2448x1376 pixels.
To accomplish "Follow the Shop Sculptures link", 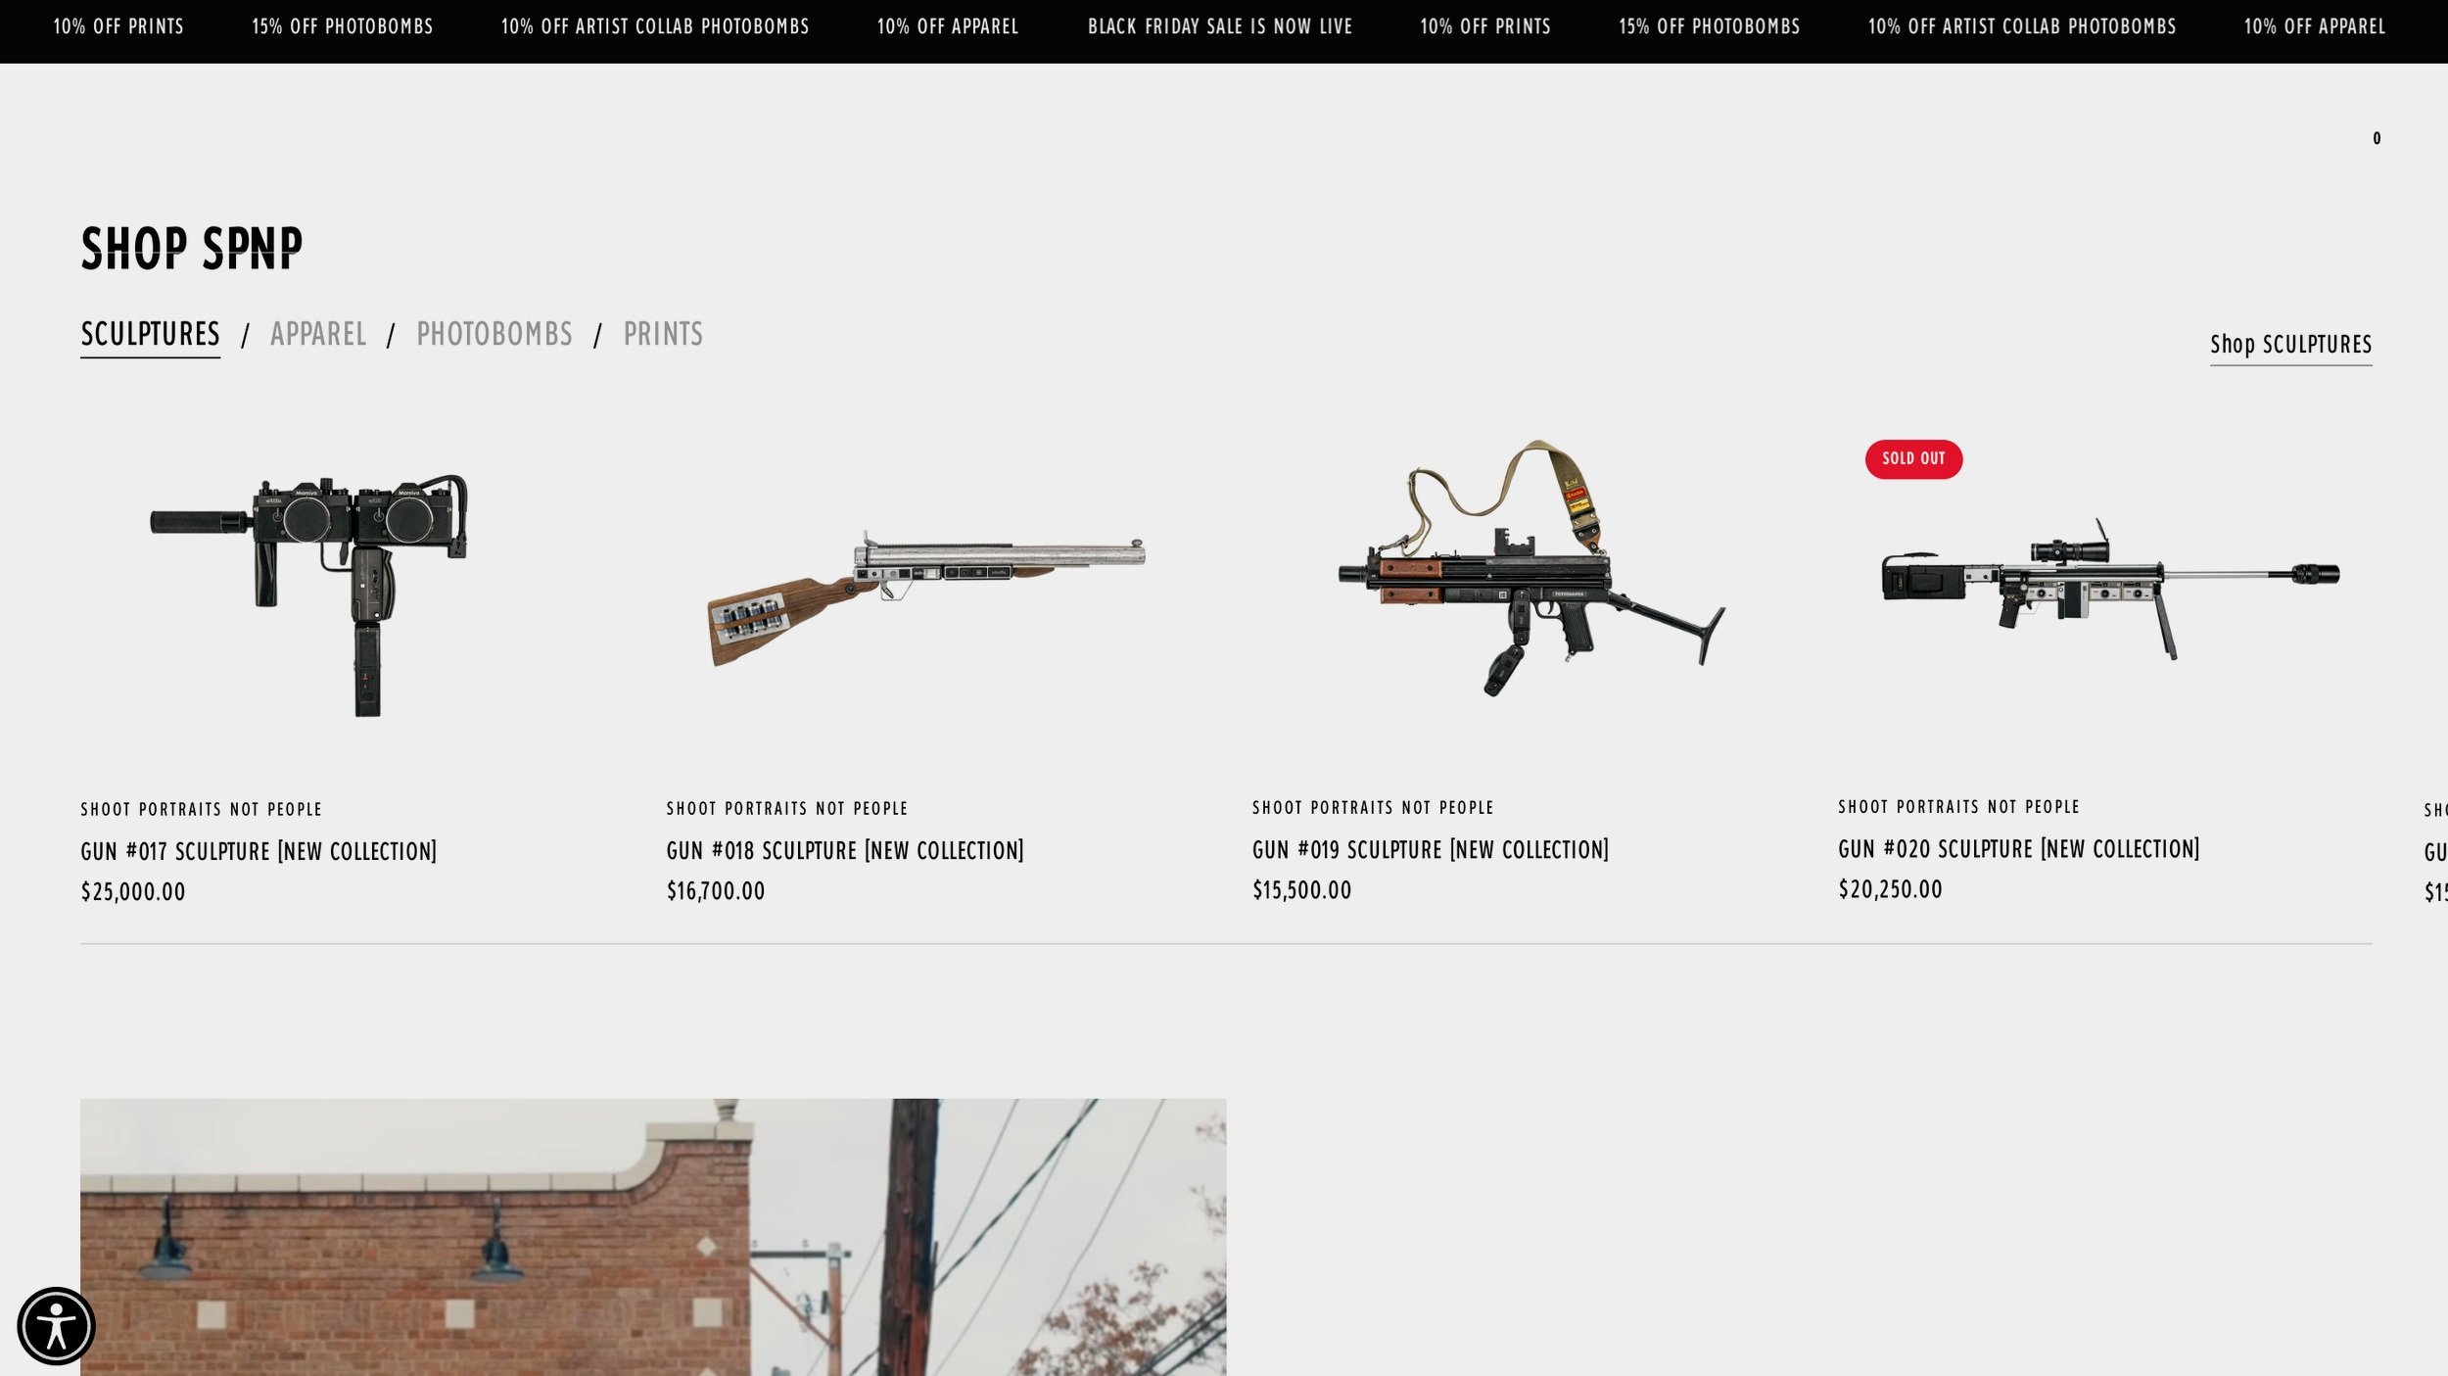I will click(2290, 346).
